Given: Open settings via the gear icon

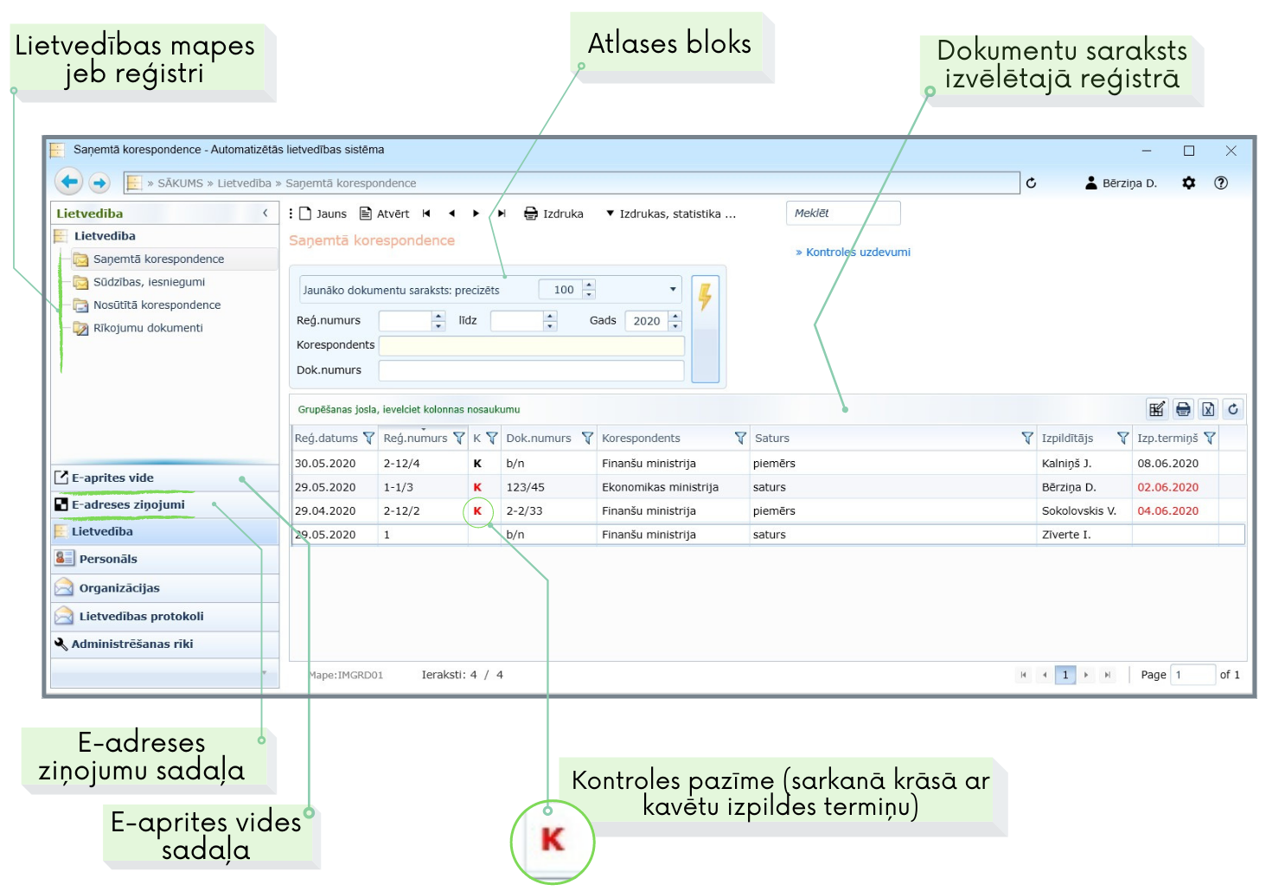Looking at the screenshot, I should [1189, 183].
